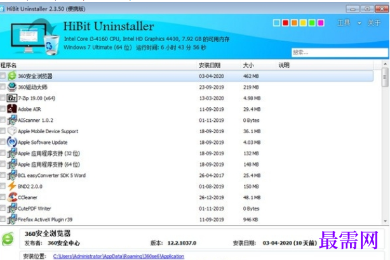Choose the yellow theme swatch

303,23
